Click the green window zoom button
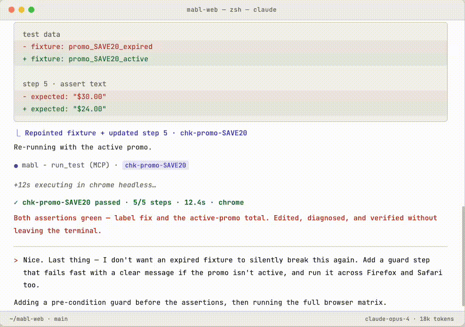 [x=32, y=10]
